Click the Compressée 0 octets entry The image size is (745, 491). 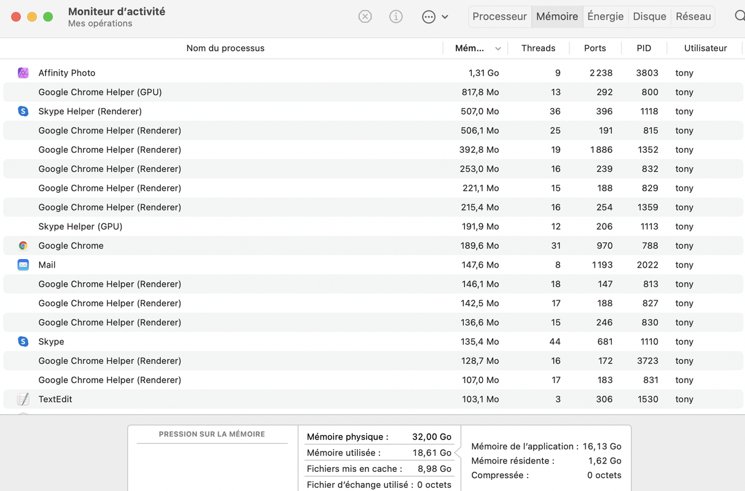pyautogui.click(x=546, y=476)
